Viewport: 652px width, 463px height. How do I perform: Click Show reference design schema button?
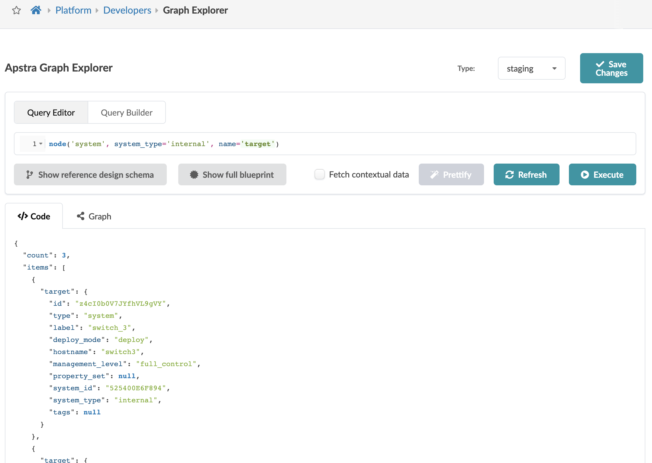click(90, 174)
